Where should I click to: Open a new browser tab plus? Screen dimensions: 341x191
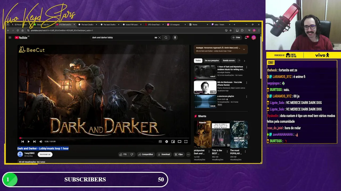(x=234, y=25)
